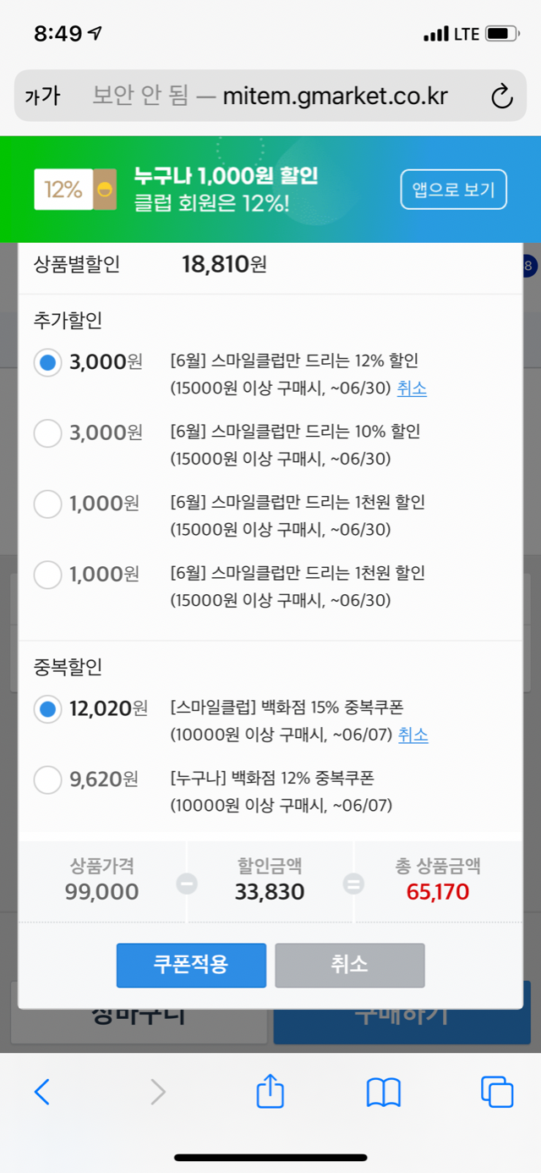541x1173 pixels.
Task: Tap the Safari forward arrow
Action: 157,1092
